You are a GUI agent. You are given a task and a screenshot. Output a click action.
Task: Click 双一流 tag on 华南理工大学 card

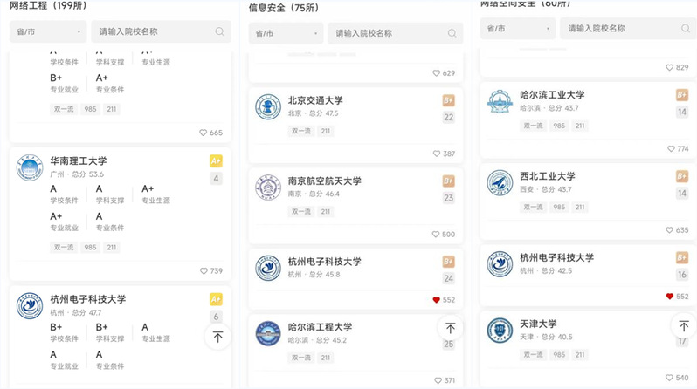click(64, 248)
